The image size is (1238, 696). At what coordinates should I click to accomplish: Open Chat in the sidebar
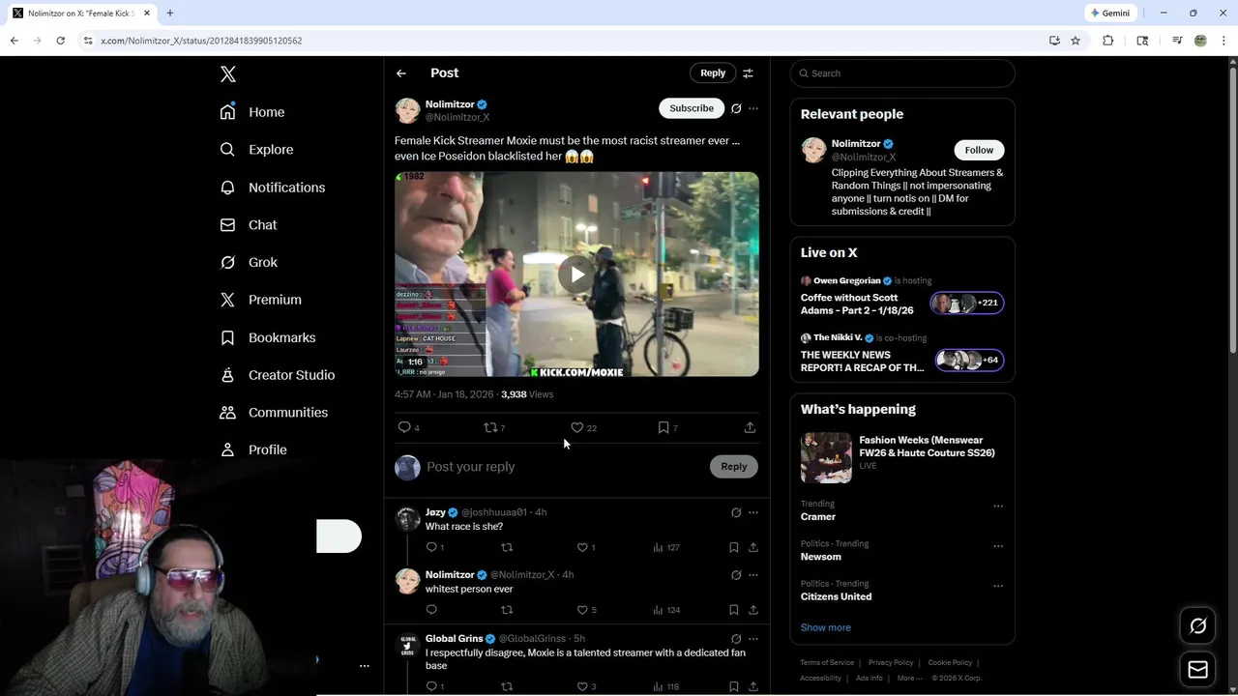249,224
